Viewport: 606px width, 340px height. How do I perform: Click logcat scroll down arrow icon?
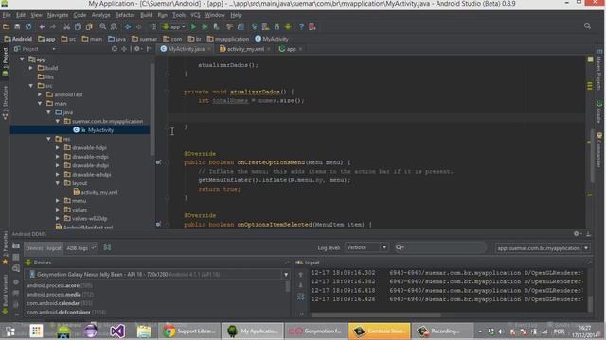(301, 285)
